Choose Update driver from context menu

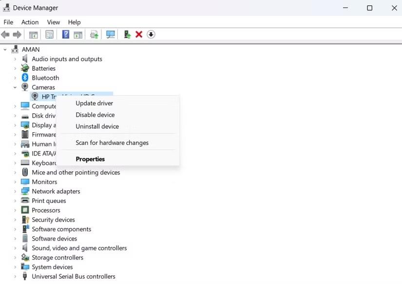tap(95, 103)
